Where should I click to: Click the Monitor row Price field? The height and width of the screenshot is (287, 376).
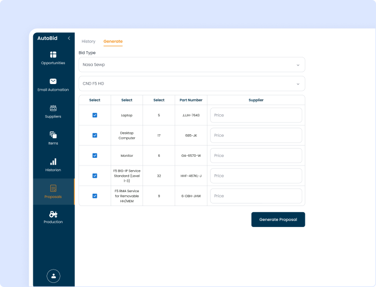(256, 155)
